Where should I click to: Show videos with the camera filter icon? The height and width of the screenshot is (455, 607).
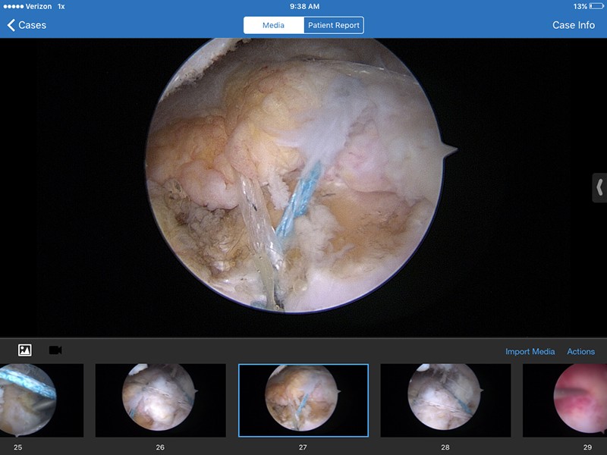pos(55,350)
